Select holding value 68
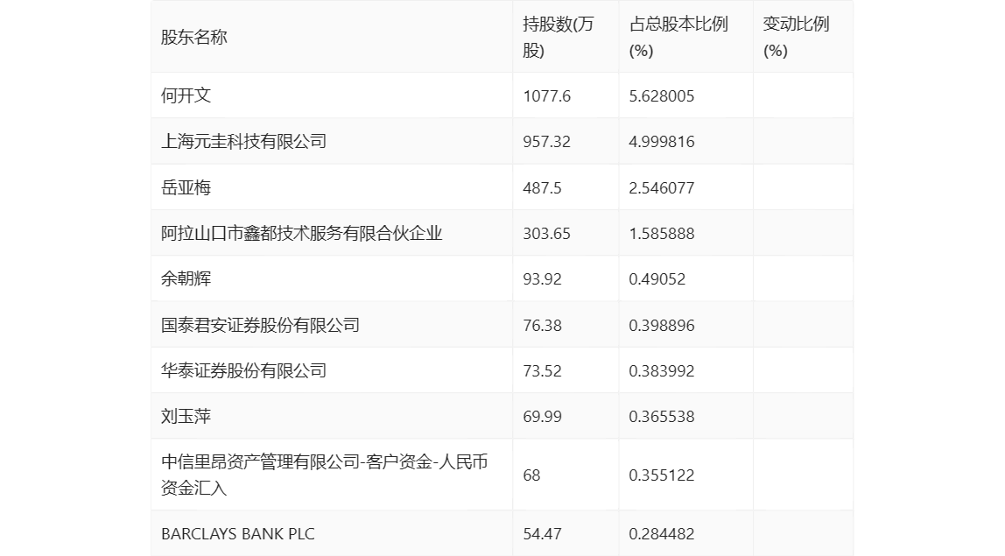The image size is (1005, 556). pos(531,475)
